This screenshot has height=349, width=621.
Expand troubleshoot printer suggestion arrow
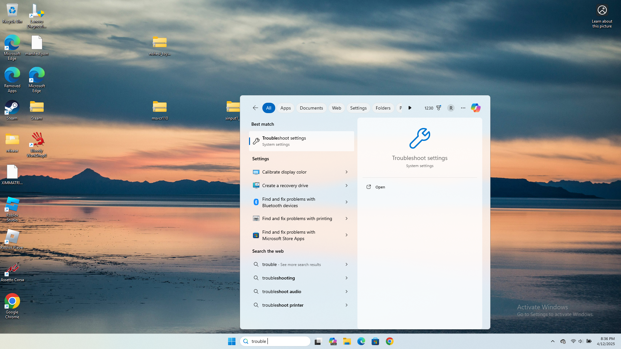point(346,305)
